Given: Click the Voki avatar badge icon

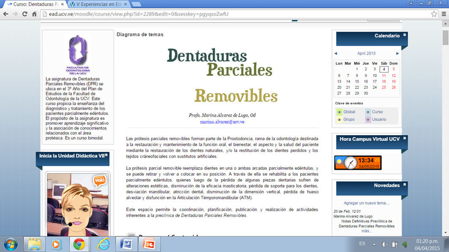Looking at the screenshot, I should click(99, 181).
